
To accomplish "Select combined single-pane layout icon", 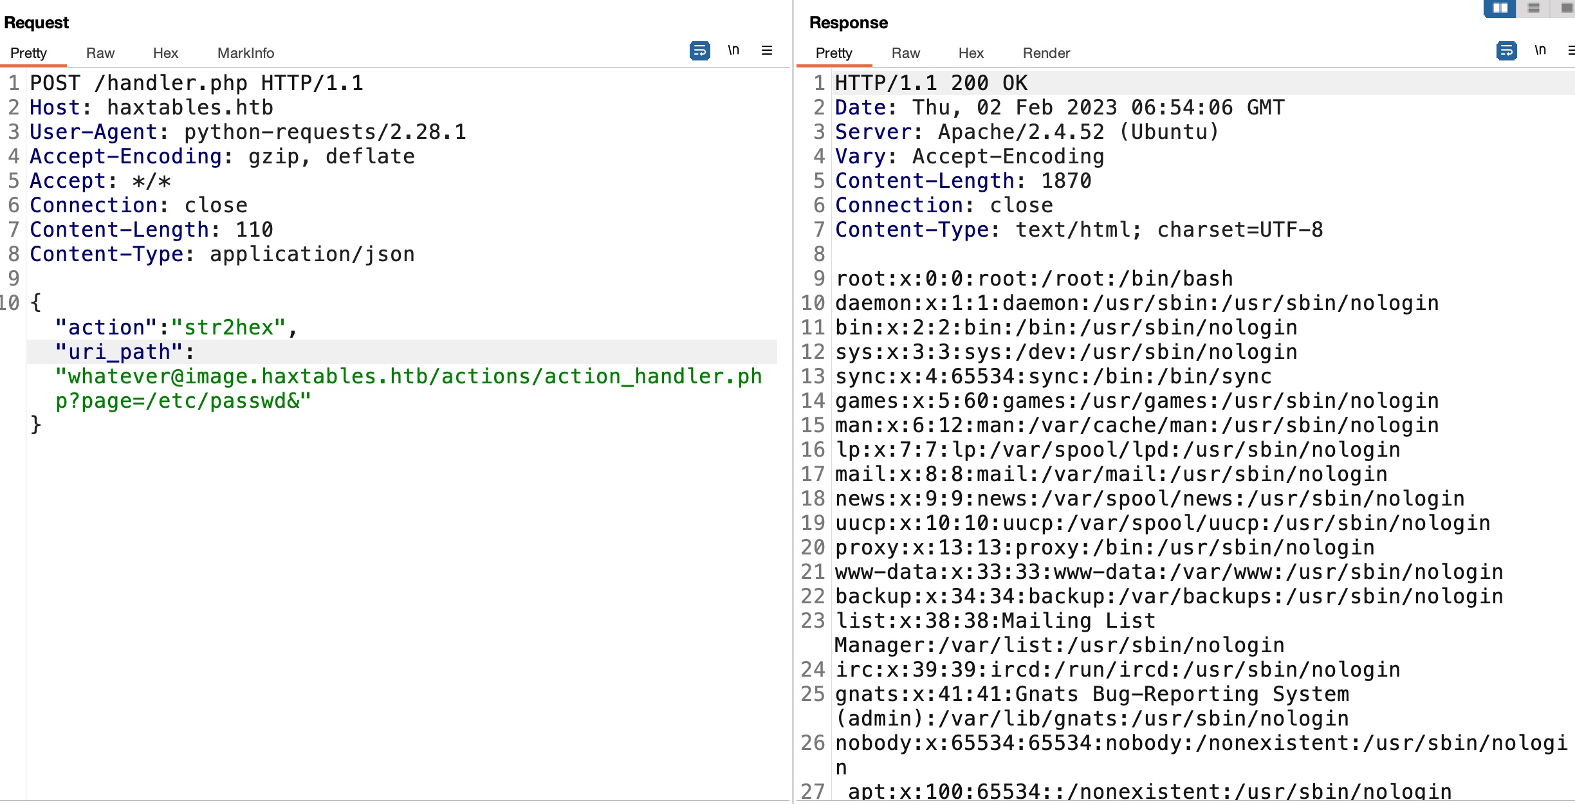I will (x=1566, y=8).
